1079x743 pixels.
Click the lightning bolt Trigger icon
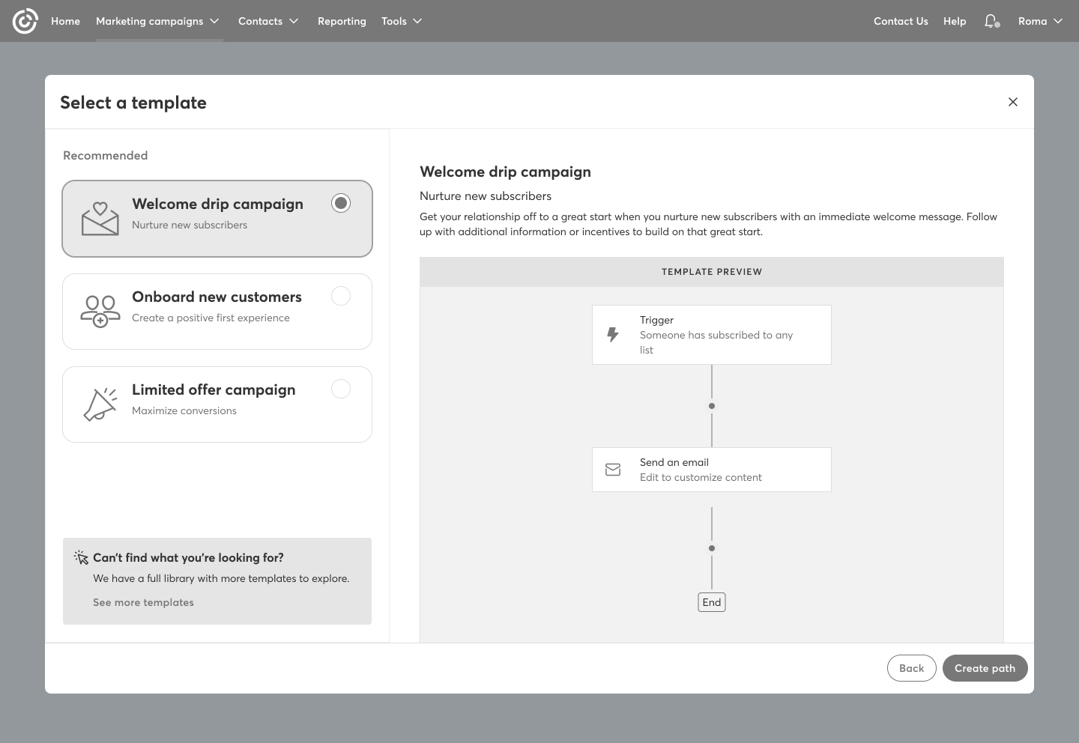(613, 335)
